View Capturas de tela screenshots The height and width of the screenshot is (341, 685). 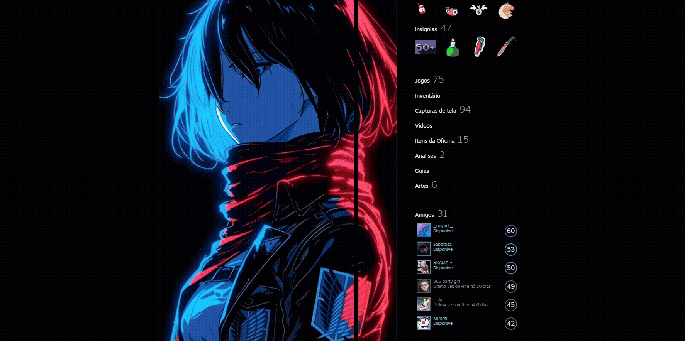coord(436,111)
